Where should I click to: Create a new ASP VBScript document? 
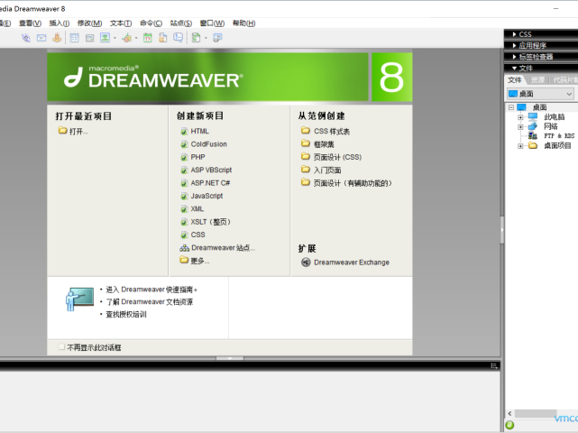211,170
